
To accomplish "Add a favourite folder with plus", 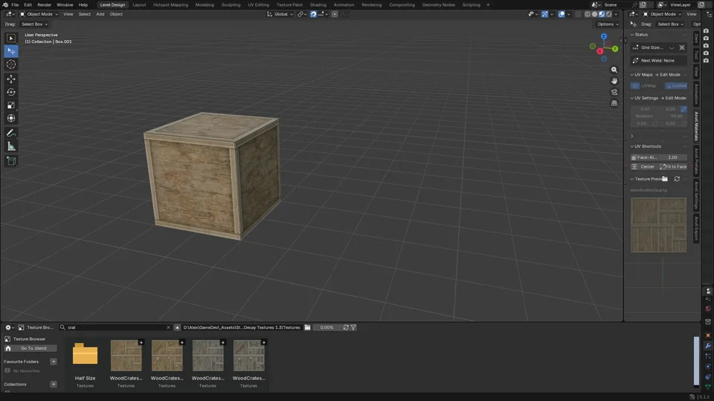I will (54, 362).
